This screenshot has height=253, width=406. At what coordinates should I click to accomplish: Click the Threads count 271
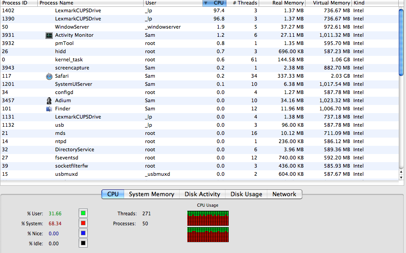pos(146,213)
